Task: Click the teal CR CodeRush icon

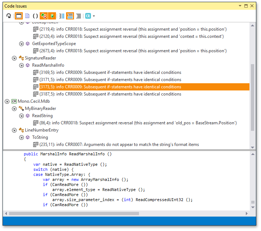Action: pos(88,16)
